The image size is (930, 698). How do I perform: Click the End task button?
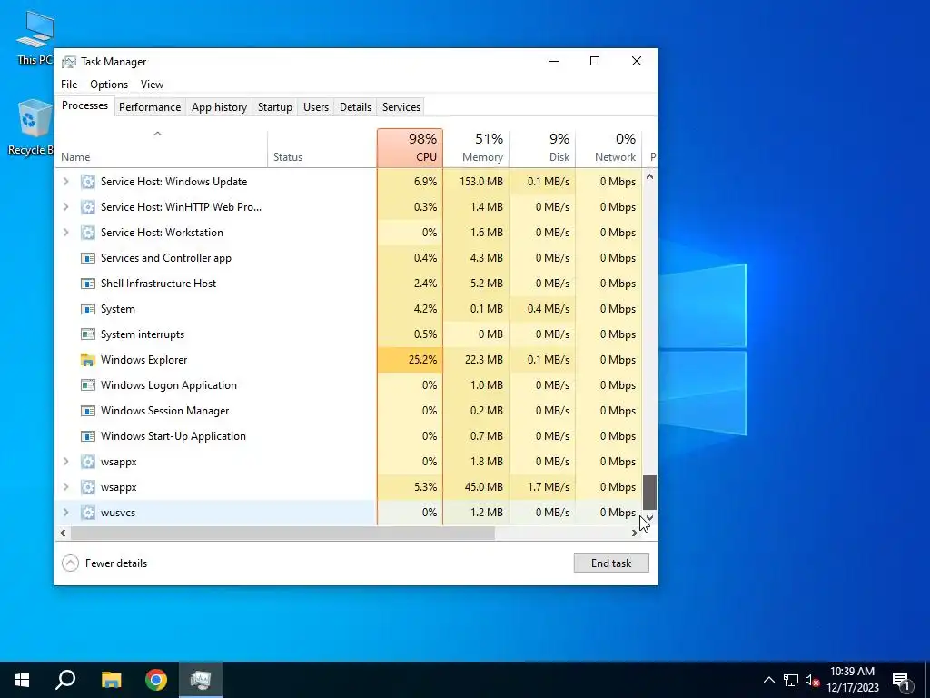point(611,563)
